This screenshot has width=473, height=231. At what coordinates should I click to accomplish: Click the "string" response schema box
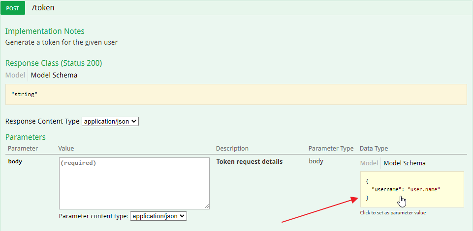pos(236,94)
